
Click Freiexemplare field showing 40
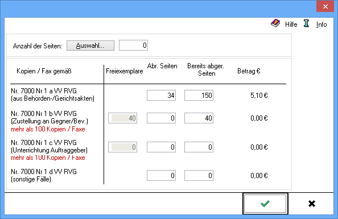[x=123, y=118]
